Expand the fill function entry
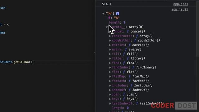Image resolution: width=199 pixels, height=112 pixels. coord(110,54)
